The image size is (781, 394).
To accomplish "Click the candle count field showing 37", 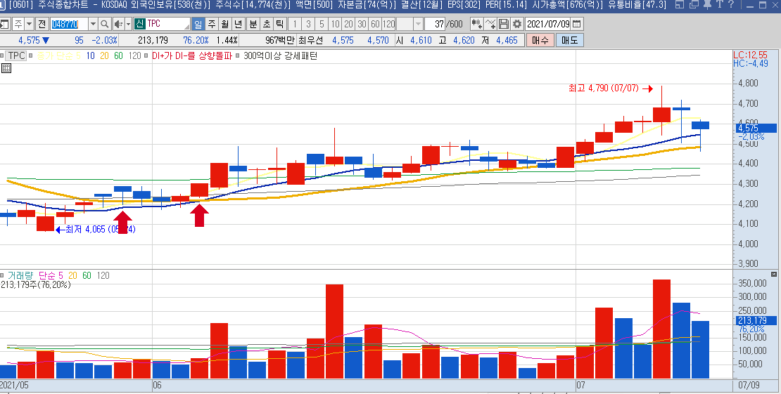I will 435,24.
